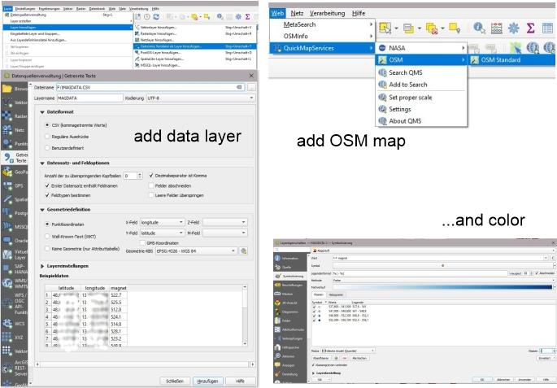This screenshot has height=388, width=557.
Task: Open the Modus classification dropdown in layer properties
Action: pyautogui.click(x=347, y=351)
